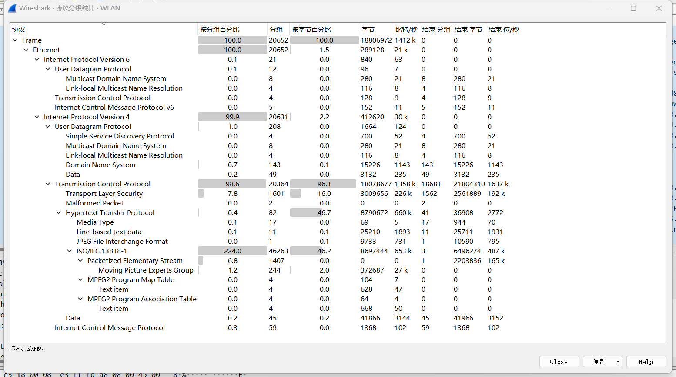Screen dimensions: 676x377
Task: Sort by the 按分组百分比 column header
Action: [233, 29]
